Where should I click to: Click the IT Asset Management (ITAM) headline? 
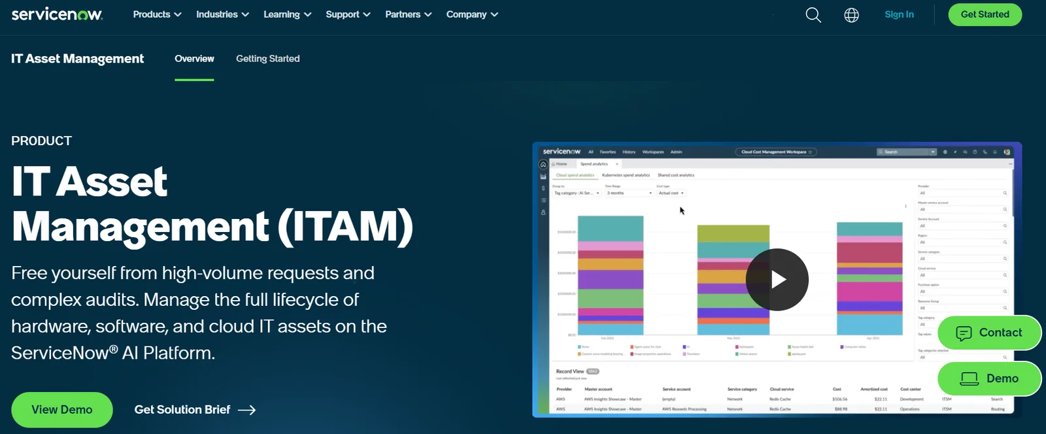point(212,204)
